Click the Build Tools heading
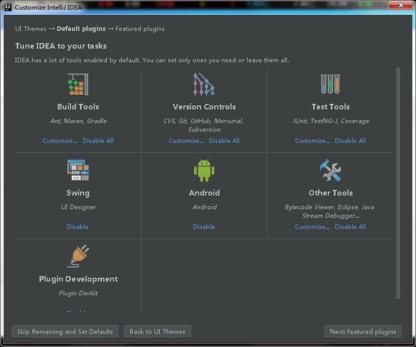This screenshot has height=347, width=416. (78, 107)
